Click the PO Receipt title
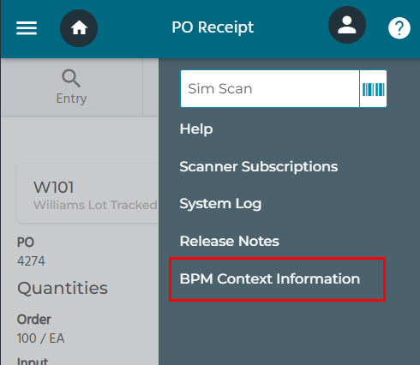The height and width of the screenshot is (365, 420). (213, 27)
